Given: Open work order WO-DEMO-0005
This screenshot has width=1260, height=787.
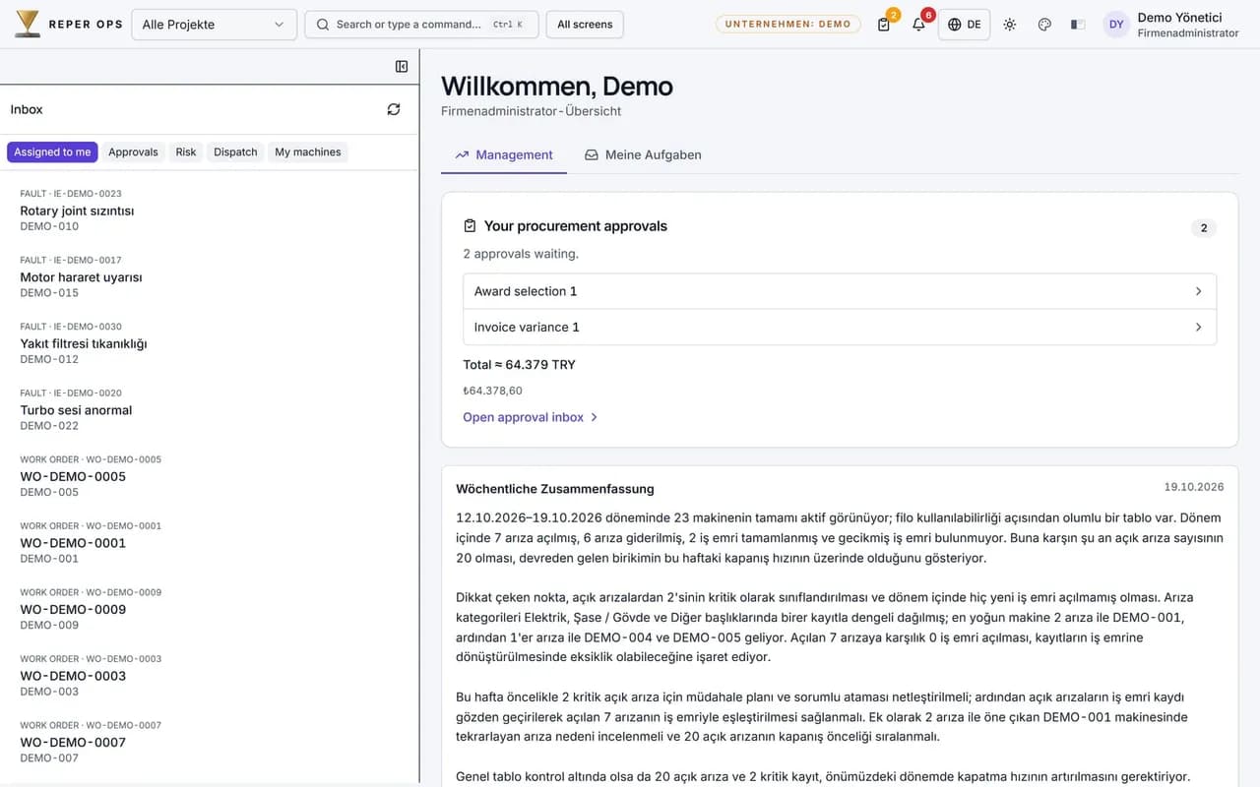Looking at the screenshot, I should (210, 475).
